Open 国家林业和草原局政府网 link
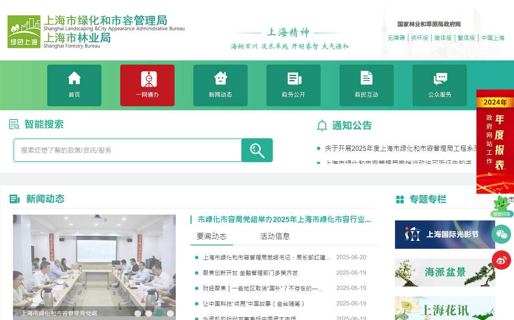Viewport: 514px width, 320px height. pos(429,25)
